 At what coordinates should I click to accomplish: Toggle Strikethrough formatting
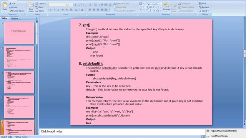pyautogui.click(x=63, y=10)
